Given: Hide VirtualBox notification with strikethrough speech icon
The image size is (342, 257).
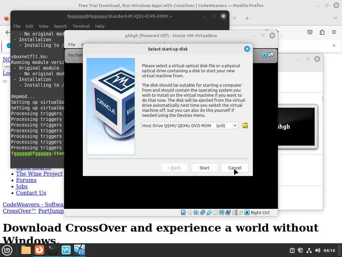Looking at the screenshot, I should click(x=271, y=55).
